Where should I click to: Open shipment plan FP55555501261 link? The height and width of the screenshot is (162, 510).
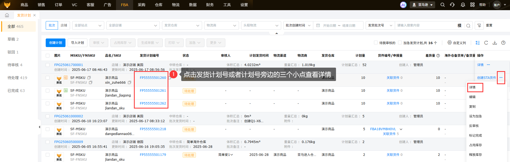tap(153, 91)
